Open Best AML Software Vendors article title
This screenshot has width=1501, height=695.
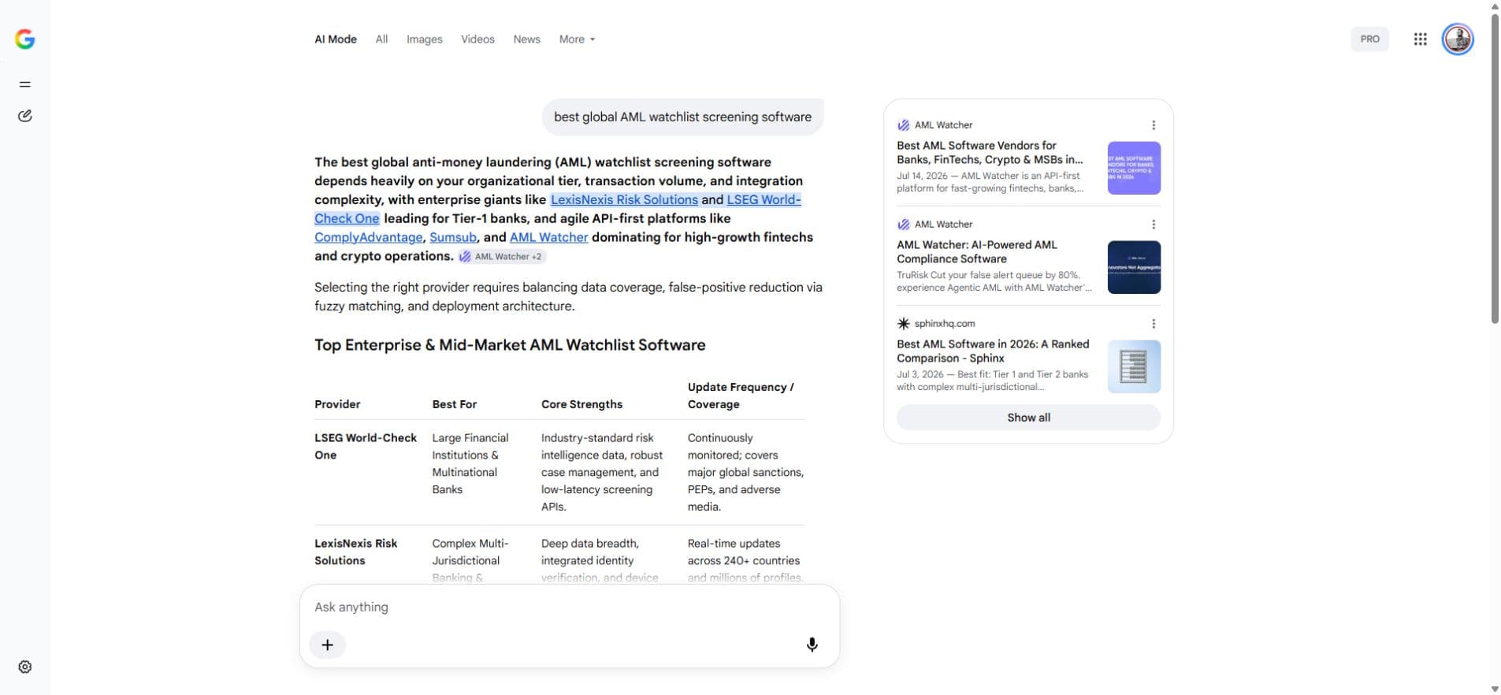click(990, 153)
